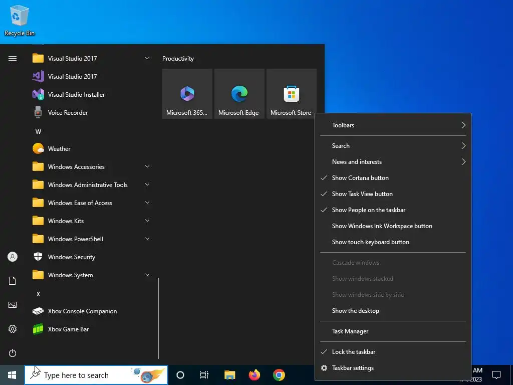The height and width of the screenshot is (385, 513).
Task: Enable Show touch keyboard button
Action: (393, 242)
